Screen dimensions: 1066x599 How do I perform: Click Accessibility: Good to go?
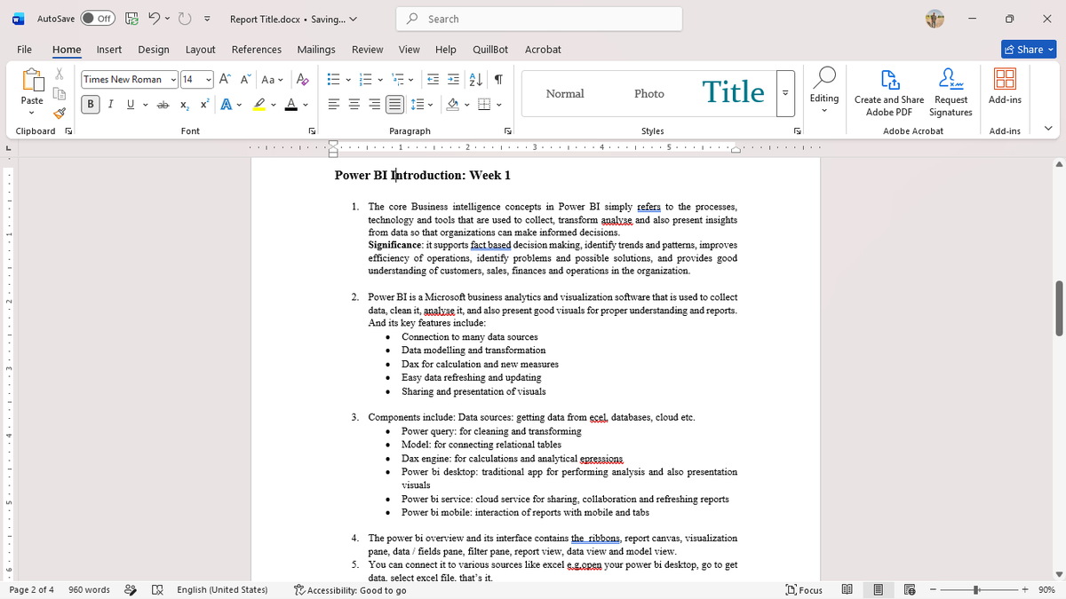point(350,589)
